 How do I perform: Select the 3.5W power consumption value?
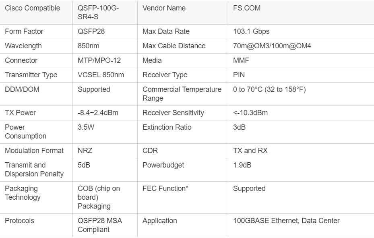tap(85, 127)
